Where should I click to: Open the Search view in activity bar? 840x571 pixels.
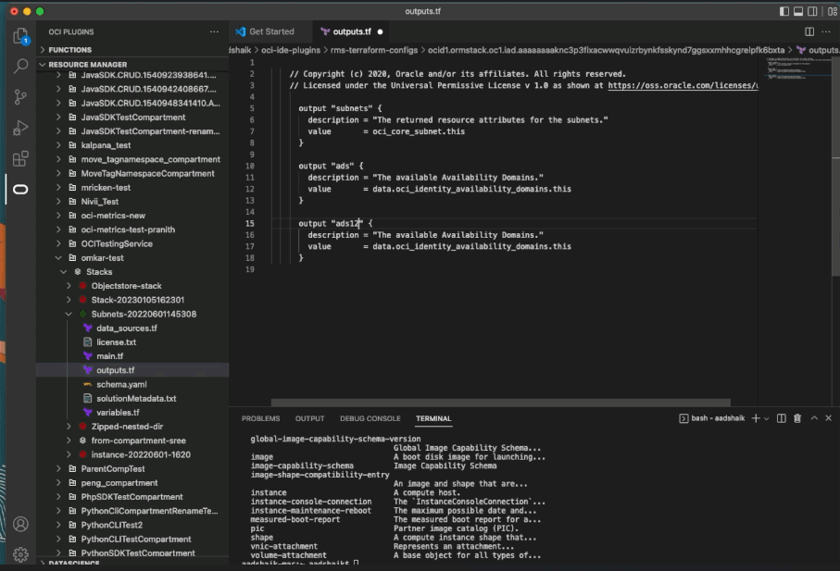point(19,67)
